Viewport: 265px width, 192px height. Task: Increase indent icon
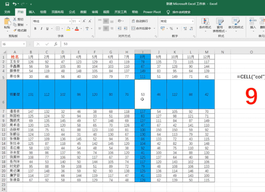125,28
